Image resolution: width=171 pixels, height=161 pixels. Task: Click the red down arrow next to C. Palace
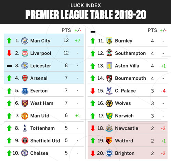click(x=93, y=91)
